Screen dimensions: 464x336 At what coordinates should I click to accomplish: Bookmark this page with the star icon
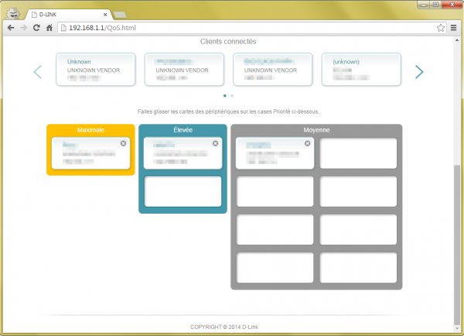440,27
